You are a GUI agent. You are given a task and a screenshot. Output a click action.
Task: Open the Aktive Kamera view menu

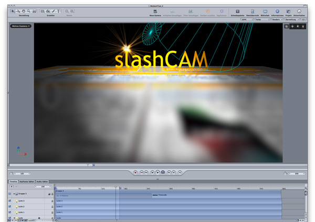tap(20, 26)
